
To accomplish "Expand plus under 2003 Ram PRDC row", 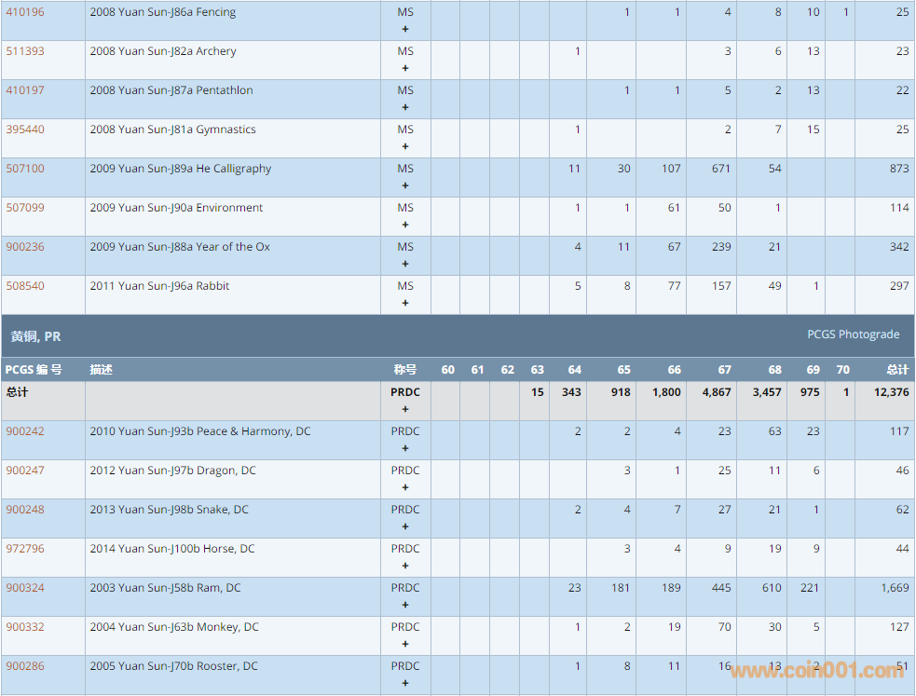I will [x=405, y=605].
